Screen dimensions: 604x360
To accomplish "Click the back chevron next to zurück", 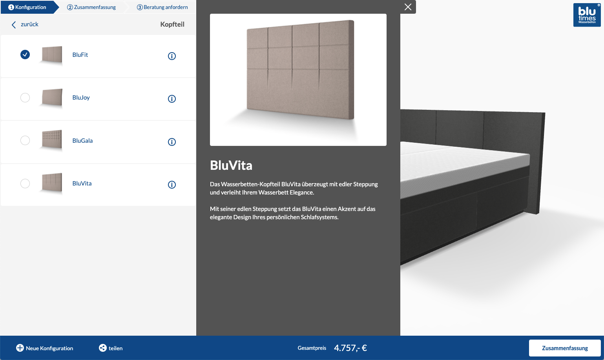I will pyautogui.click(x=14, y=25).
